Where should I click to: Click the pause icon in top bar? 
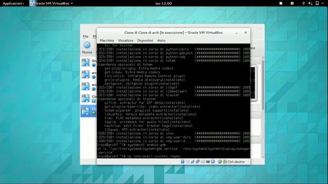click(x=292, y=4)
